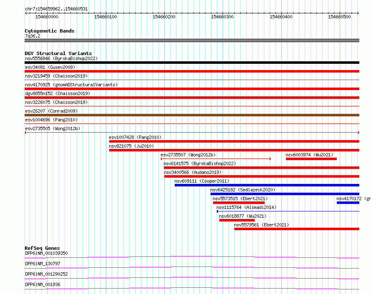This screenshot has height=294, width=371.
Task: Select the red nsv6018877 variant bar
Action: tap(237, 220)
